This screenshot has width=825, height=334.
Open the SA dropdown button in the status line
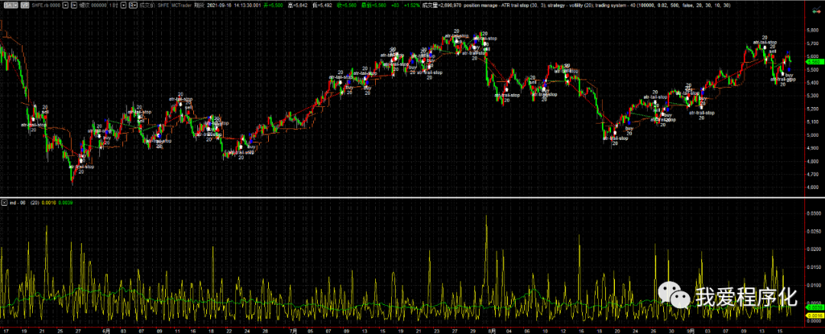pos(11,5)
